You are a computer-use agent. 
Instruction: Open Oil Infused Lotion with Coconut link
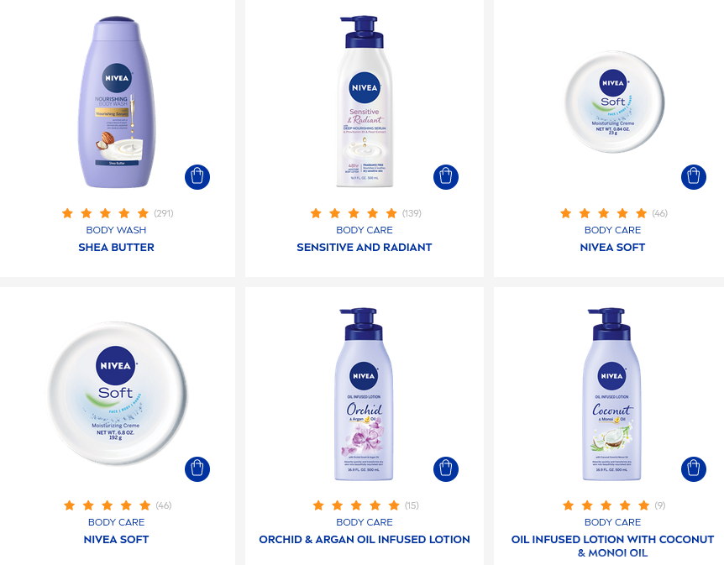[612, 546]
